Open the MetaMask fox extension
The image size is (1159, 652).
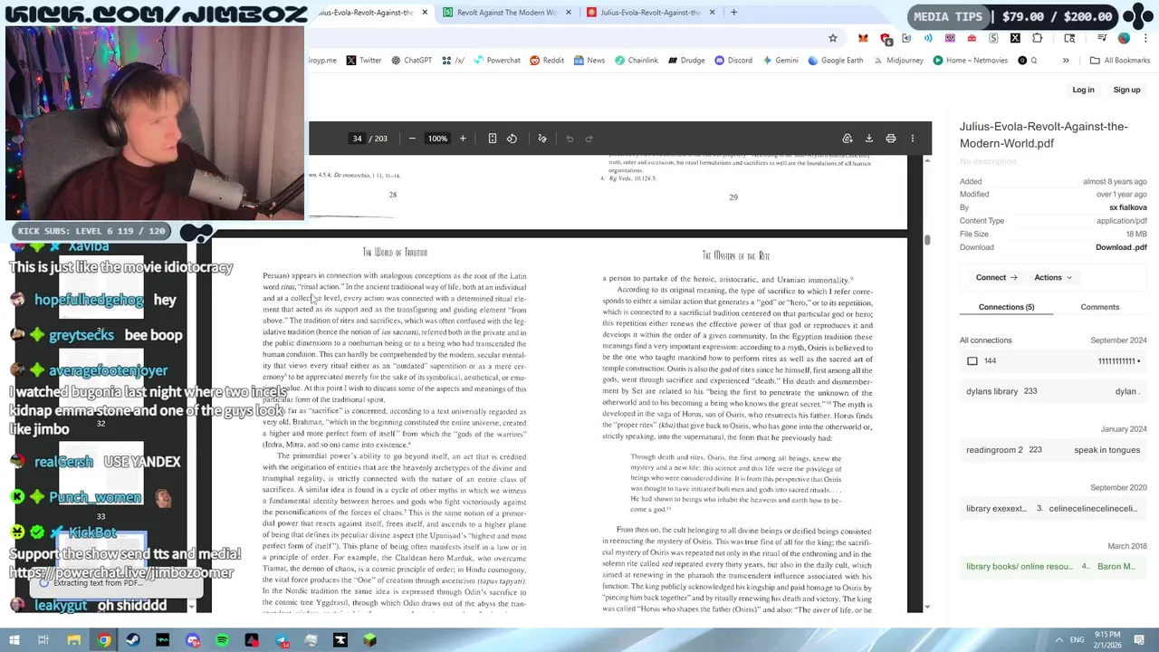point(863,38)
